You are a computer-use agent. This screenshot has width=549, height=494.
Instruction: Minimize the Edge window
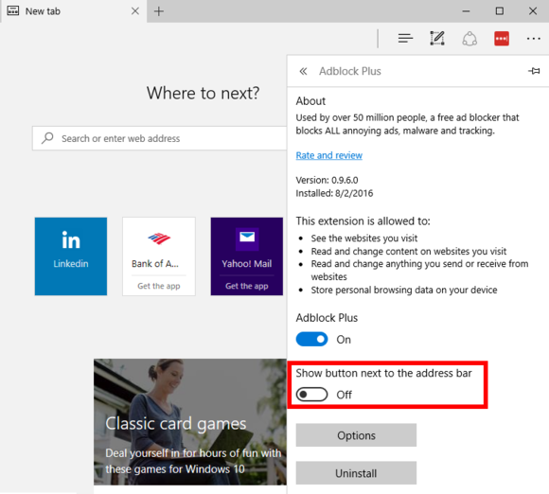[x=466, y=11]
